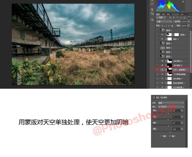Click the Layers panel scrollbar up arrow
Viewport: 192px width, 157px height.
(x=191, y=30)
